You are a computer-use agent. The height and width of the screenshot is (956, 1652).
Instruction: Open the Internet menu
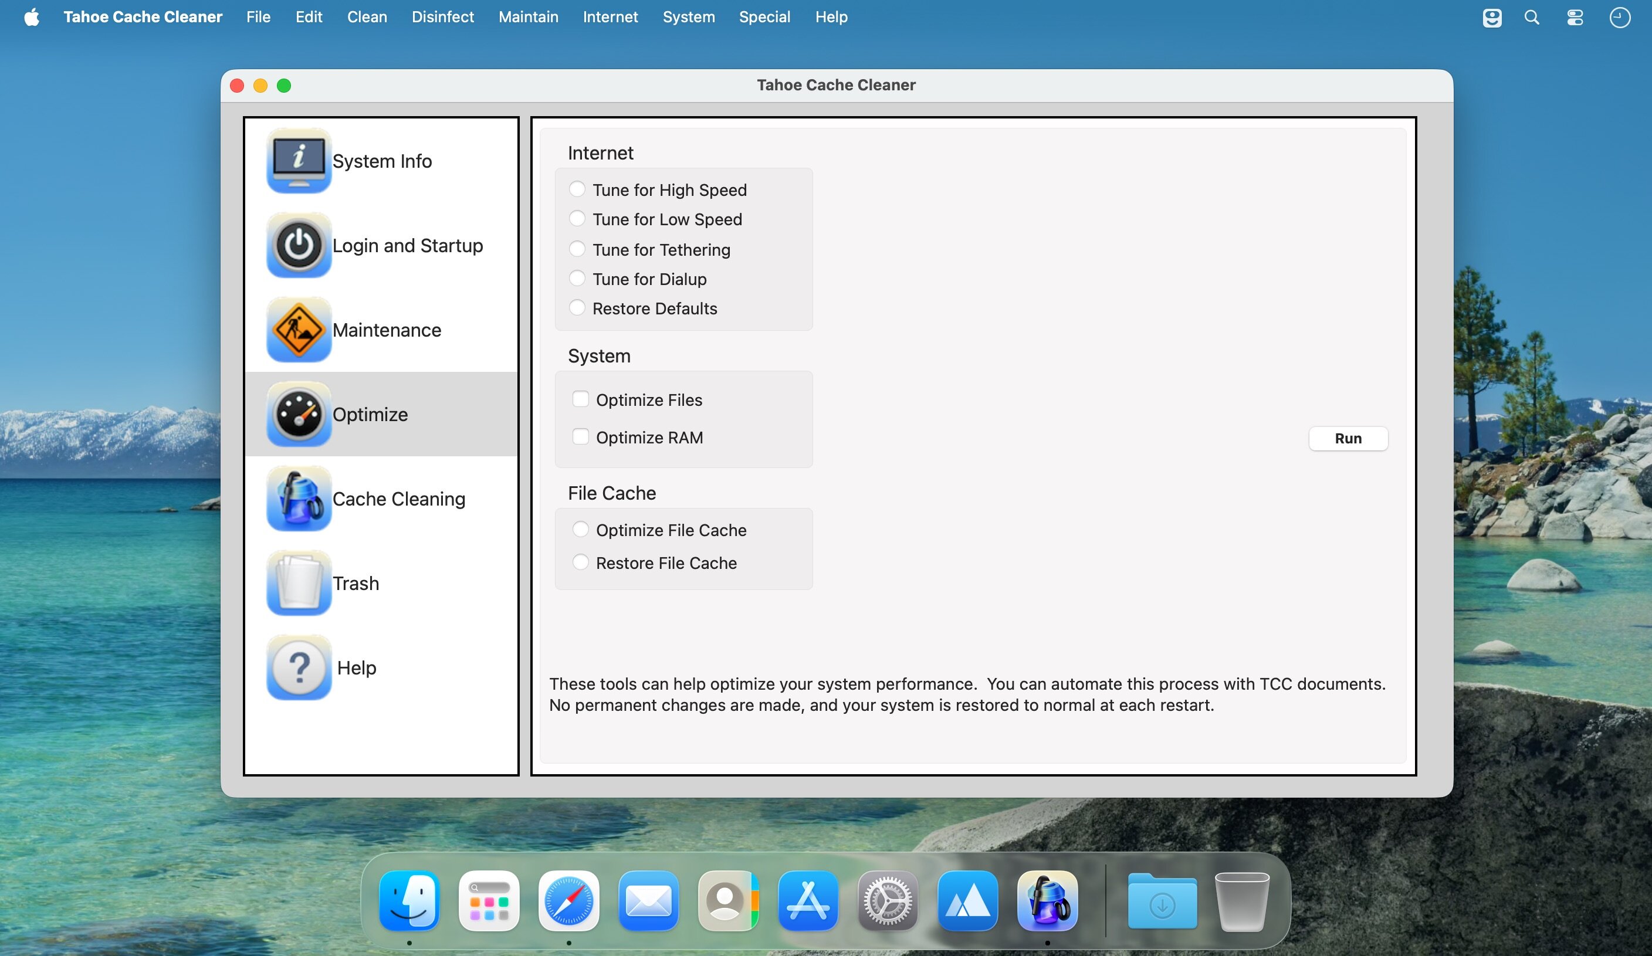pyautogui.click(x=610, y=17)
